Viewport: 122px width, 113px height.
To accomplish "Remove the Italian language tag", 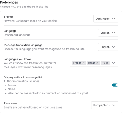I will tap(97, 63).
